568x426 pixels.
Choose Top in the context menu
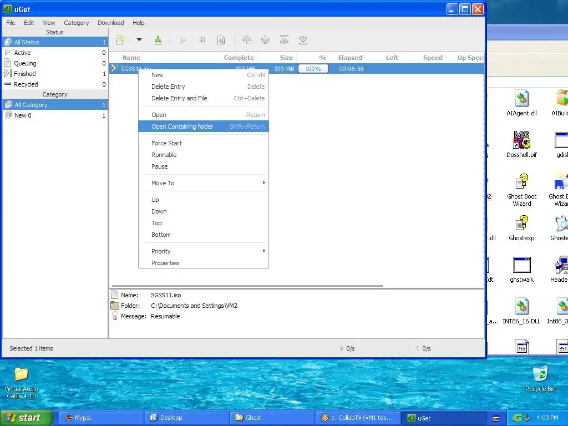[x=204, y=223]
